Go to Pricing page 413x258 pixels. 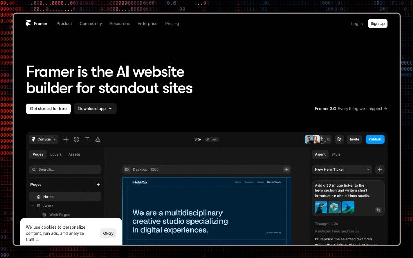172,23
